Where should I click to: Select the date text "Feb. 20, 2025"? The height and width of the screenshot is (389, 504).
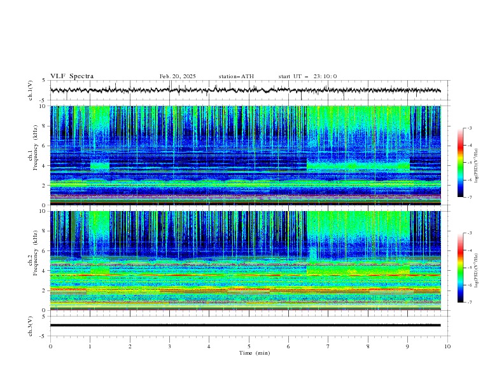[178, 76]
